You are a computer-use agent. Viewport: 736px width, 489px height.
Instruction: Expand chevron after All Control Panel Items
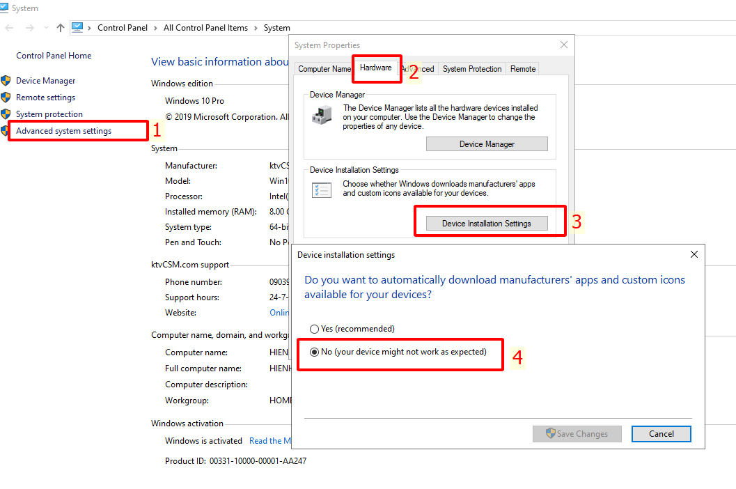point(256,28)
